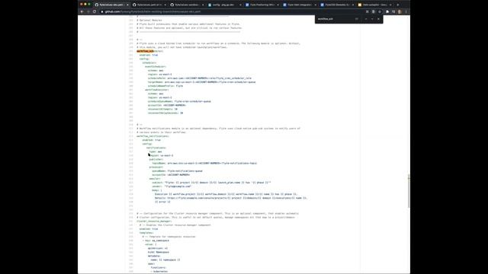This screenshot has width=488, height=274.
Task: Open the Chrome profile avatar
Action: [400, 11]
